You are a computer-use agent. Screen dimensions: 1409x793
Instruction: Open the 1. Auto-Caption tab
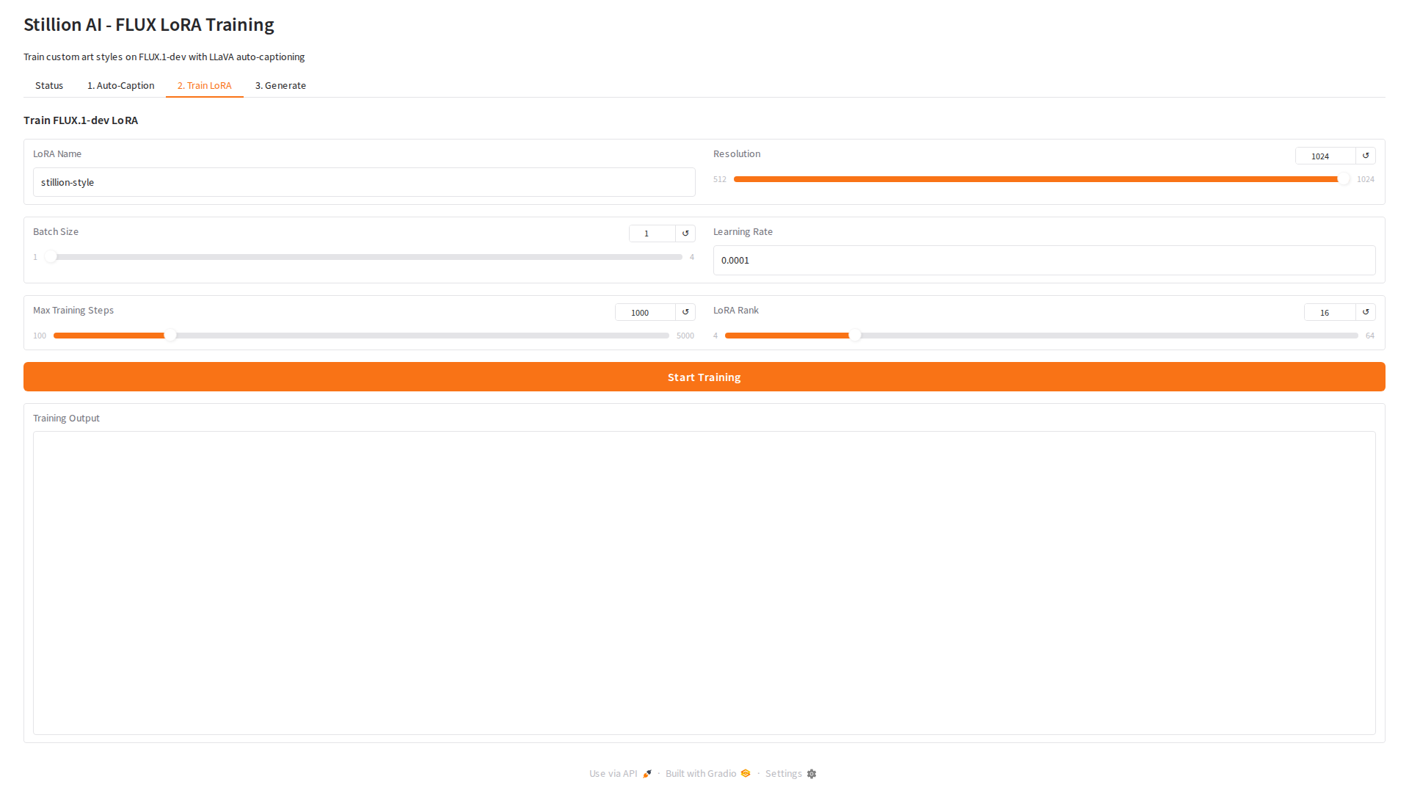120,86
